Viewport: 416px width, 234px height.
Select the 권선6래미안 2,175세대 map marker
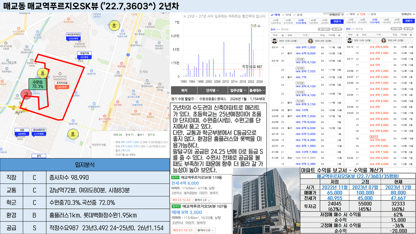click(39, 132)
